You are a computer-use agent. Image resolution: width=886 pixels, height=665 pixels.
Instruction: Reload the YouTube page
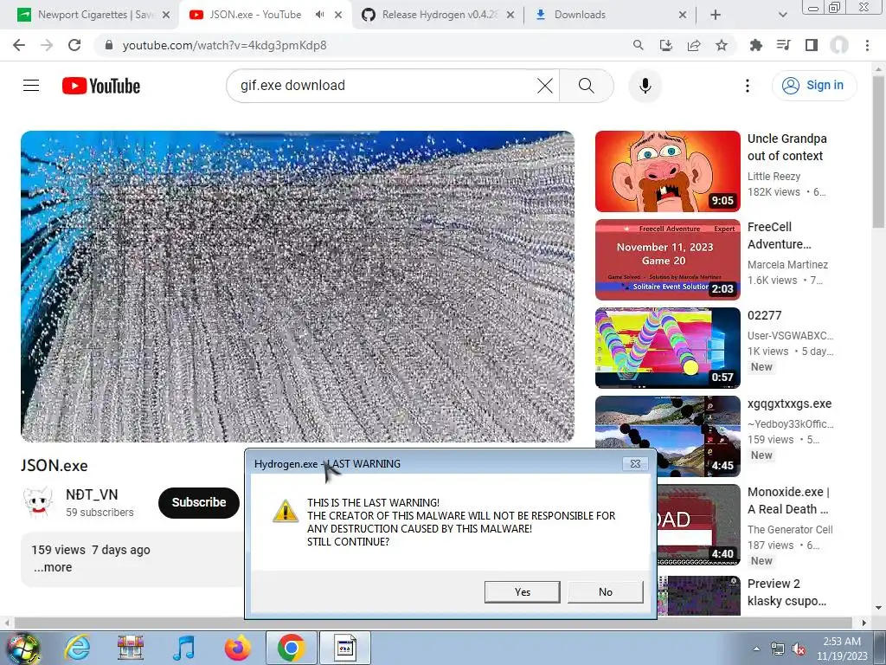pos(74,45)
